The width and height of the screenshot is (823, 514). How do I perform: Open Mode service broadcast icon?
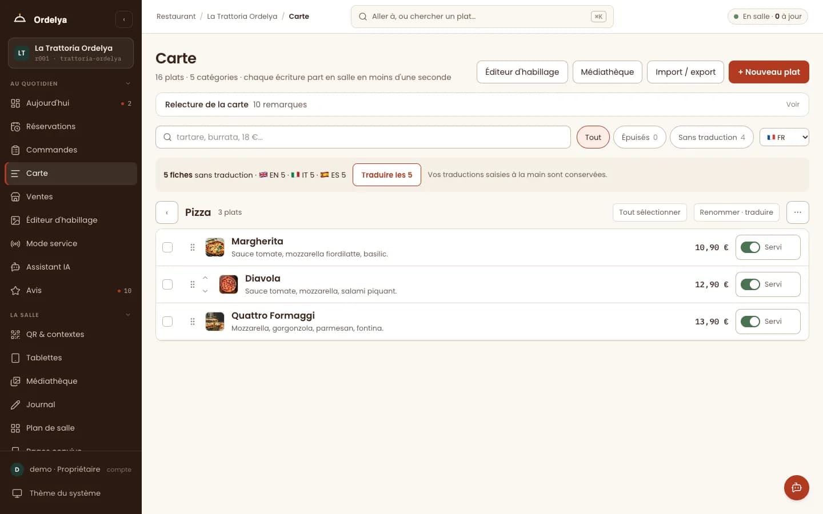tap(15, 244)
